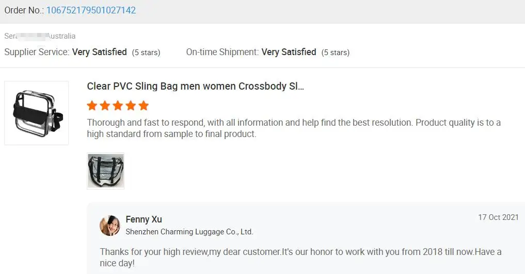
Task: Click the On-time Shipment Very Satisfied rating
Action: (x=289, y=52)
